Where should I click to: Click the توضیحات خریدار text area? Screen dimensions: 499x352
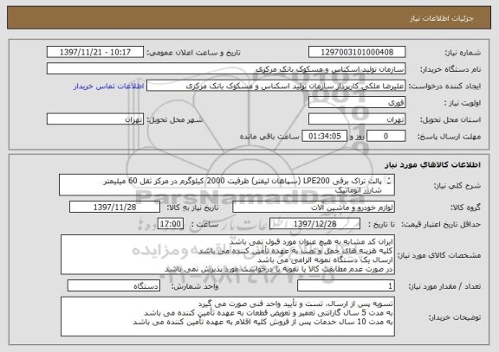click(228, 317)
